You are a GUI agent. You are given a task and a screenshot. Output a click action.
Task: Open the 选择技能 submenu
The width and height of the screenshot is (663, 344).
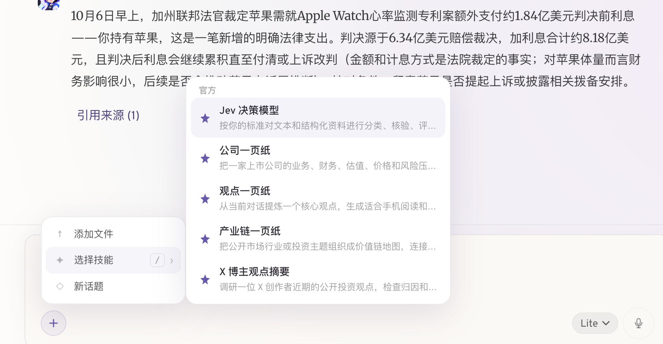pos(113,260)
